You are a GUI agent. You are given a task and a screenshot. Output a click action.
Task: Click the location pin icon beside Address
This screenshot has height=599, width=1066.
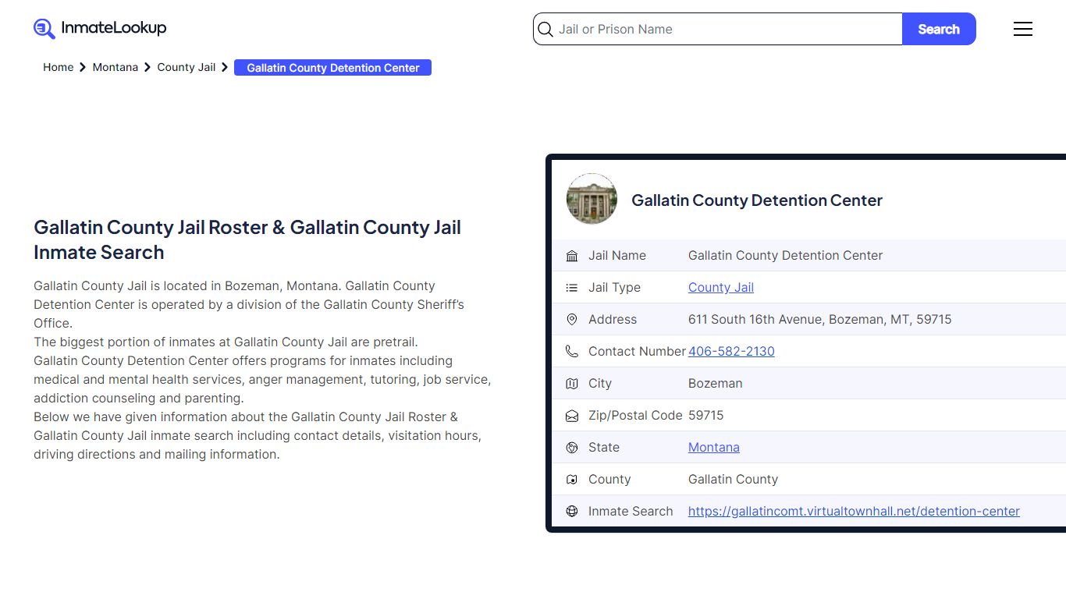tap(572, 320)
